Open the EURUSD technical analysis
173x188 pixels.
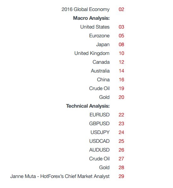click(99, 115)
